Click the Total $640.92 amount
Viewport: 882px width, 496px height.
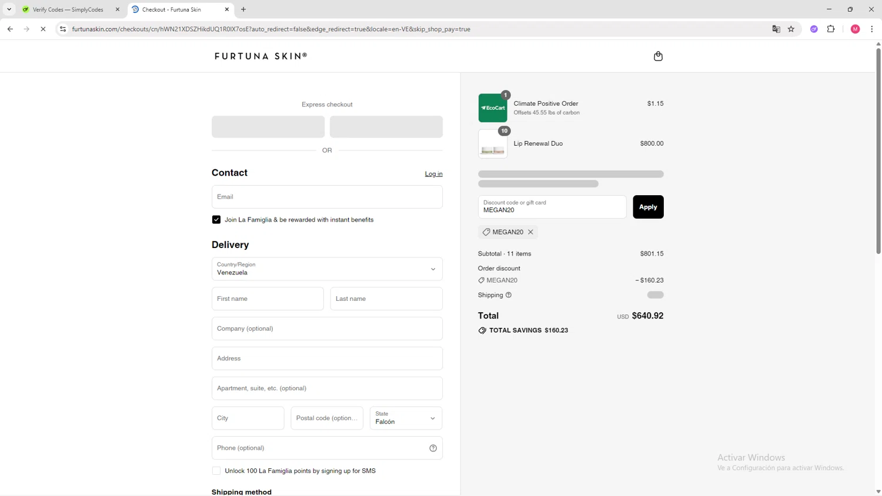click(647, 316)
